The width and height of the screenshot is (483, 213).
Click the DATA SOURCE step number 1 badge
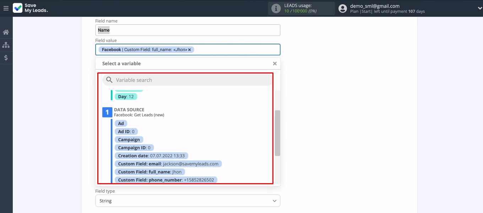(x=107, y=112)
